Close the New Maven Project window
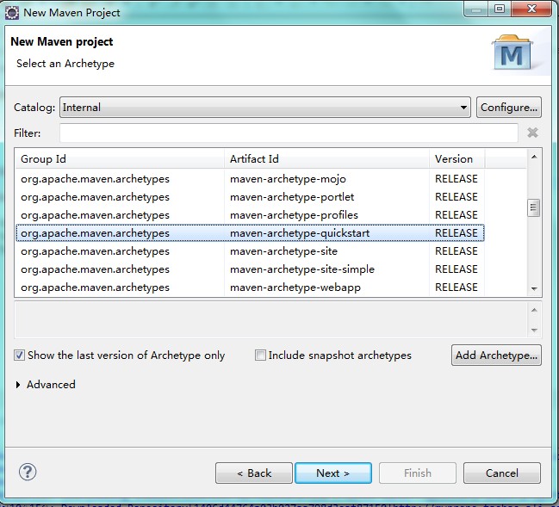The image size is (559, 507). click(531, 9)
